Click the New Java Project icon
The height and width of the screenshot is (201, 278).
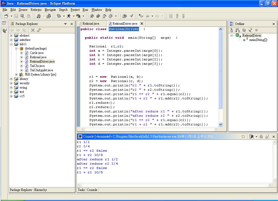coord(92,16)
